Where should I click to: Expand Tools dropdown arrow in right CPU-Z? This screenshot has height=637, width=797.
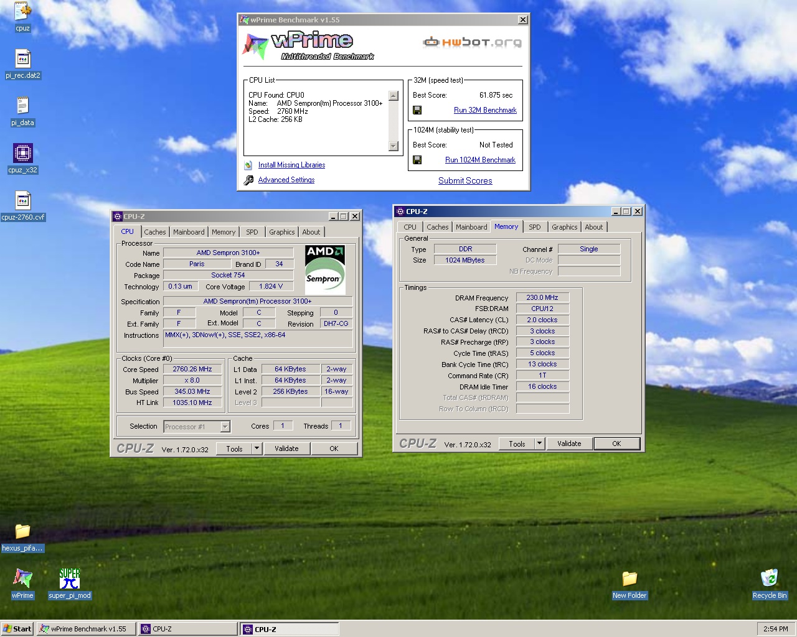(540, 444)
